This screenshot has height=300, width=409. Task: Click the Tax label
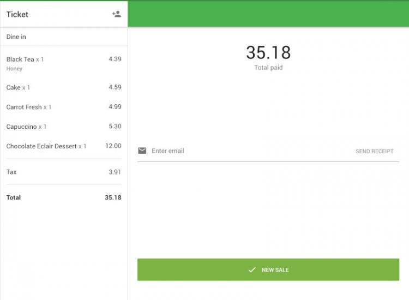[x=11, y=172]
